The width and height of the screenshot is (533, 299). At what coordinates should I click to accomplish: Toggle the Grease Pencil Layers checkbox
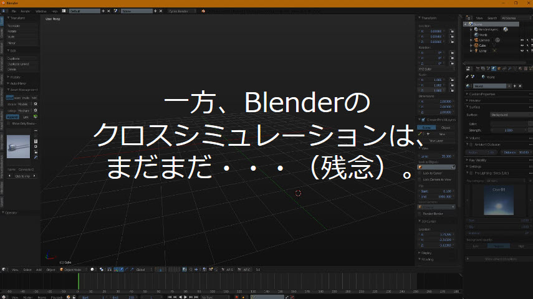[x=423, y=120]
